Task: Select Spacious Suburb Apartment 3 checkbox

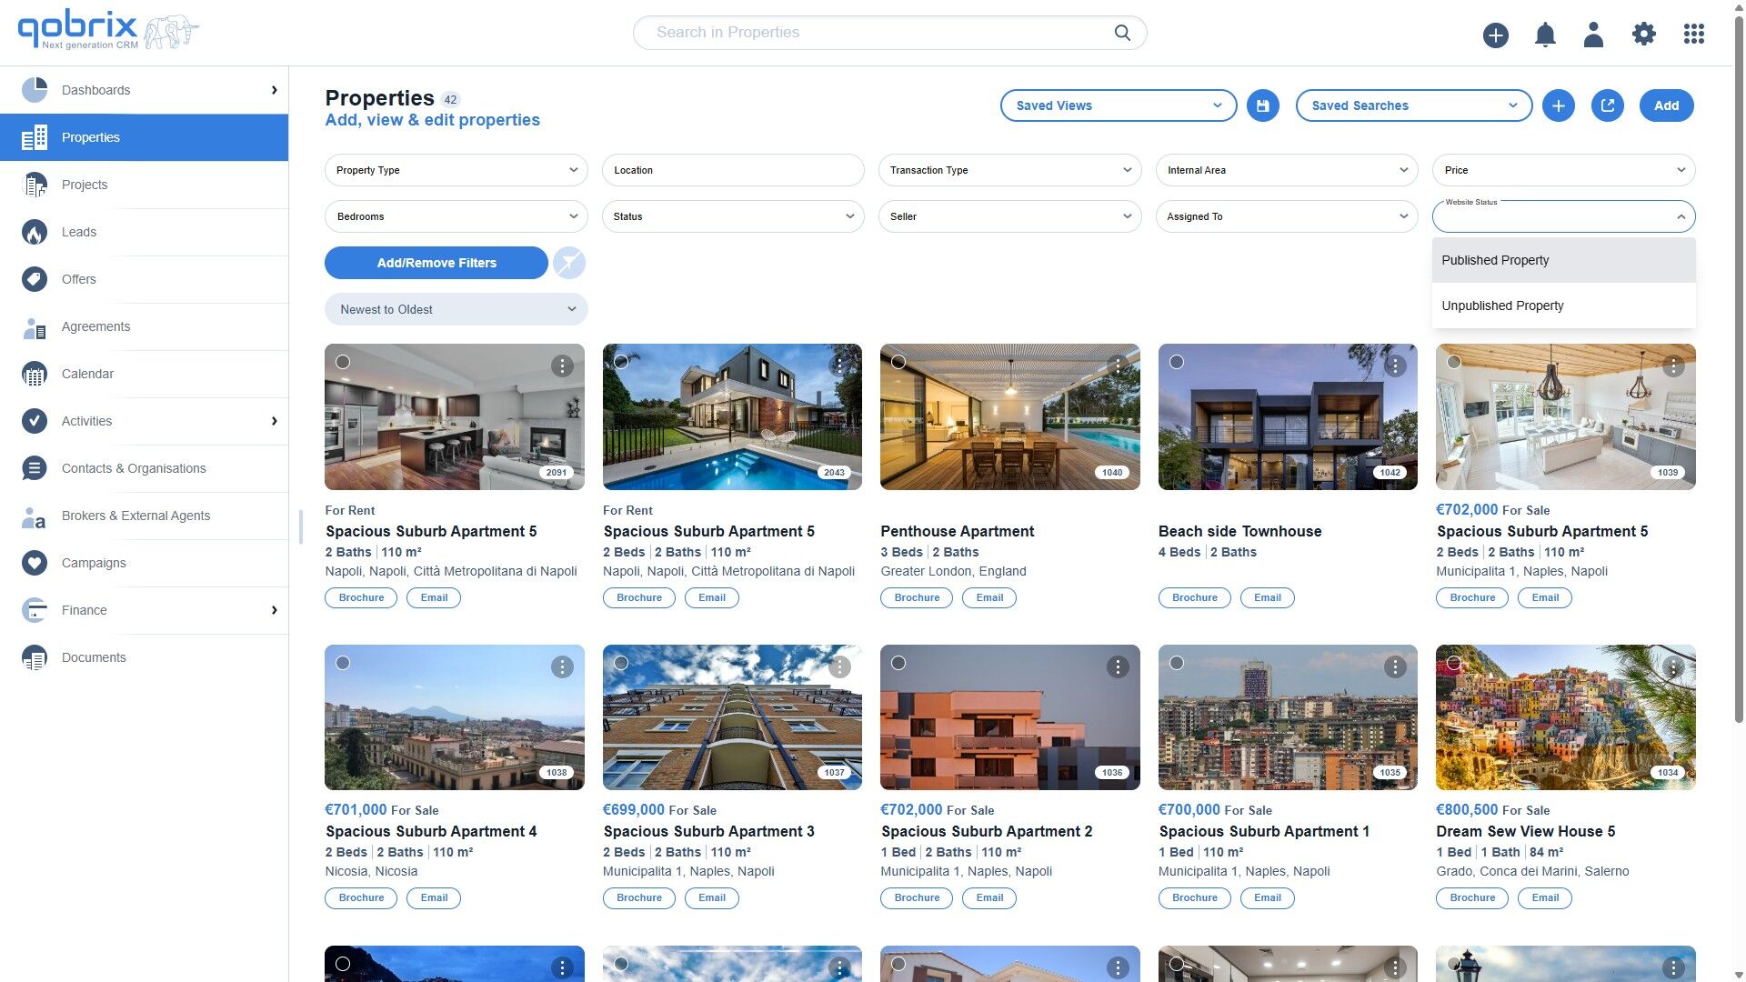Action: (x=621, y=663)
